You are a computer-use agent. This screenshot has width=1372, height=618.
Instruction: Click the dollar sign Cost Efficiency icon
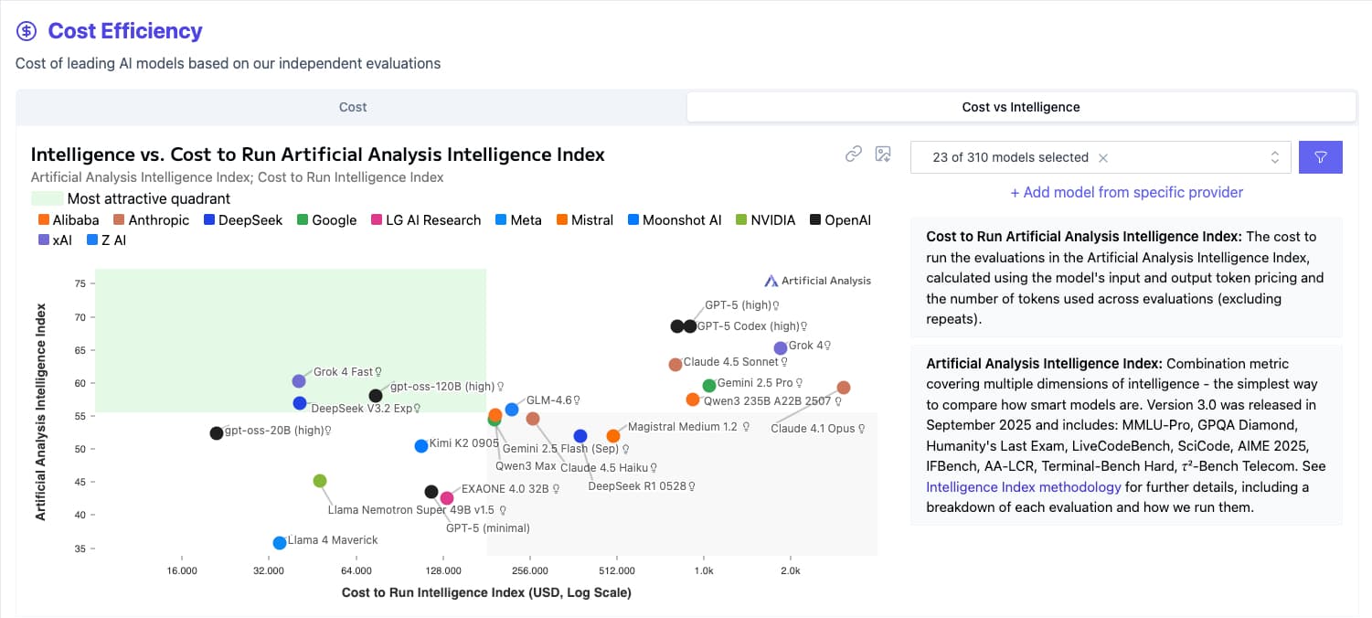tap(27, 31)
